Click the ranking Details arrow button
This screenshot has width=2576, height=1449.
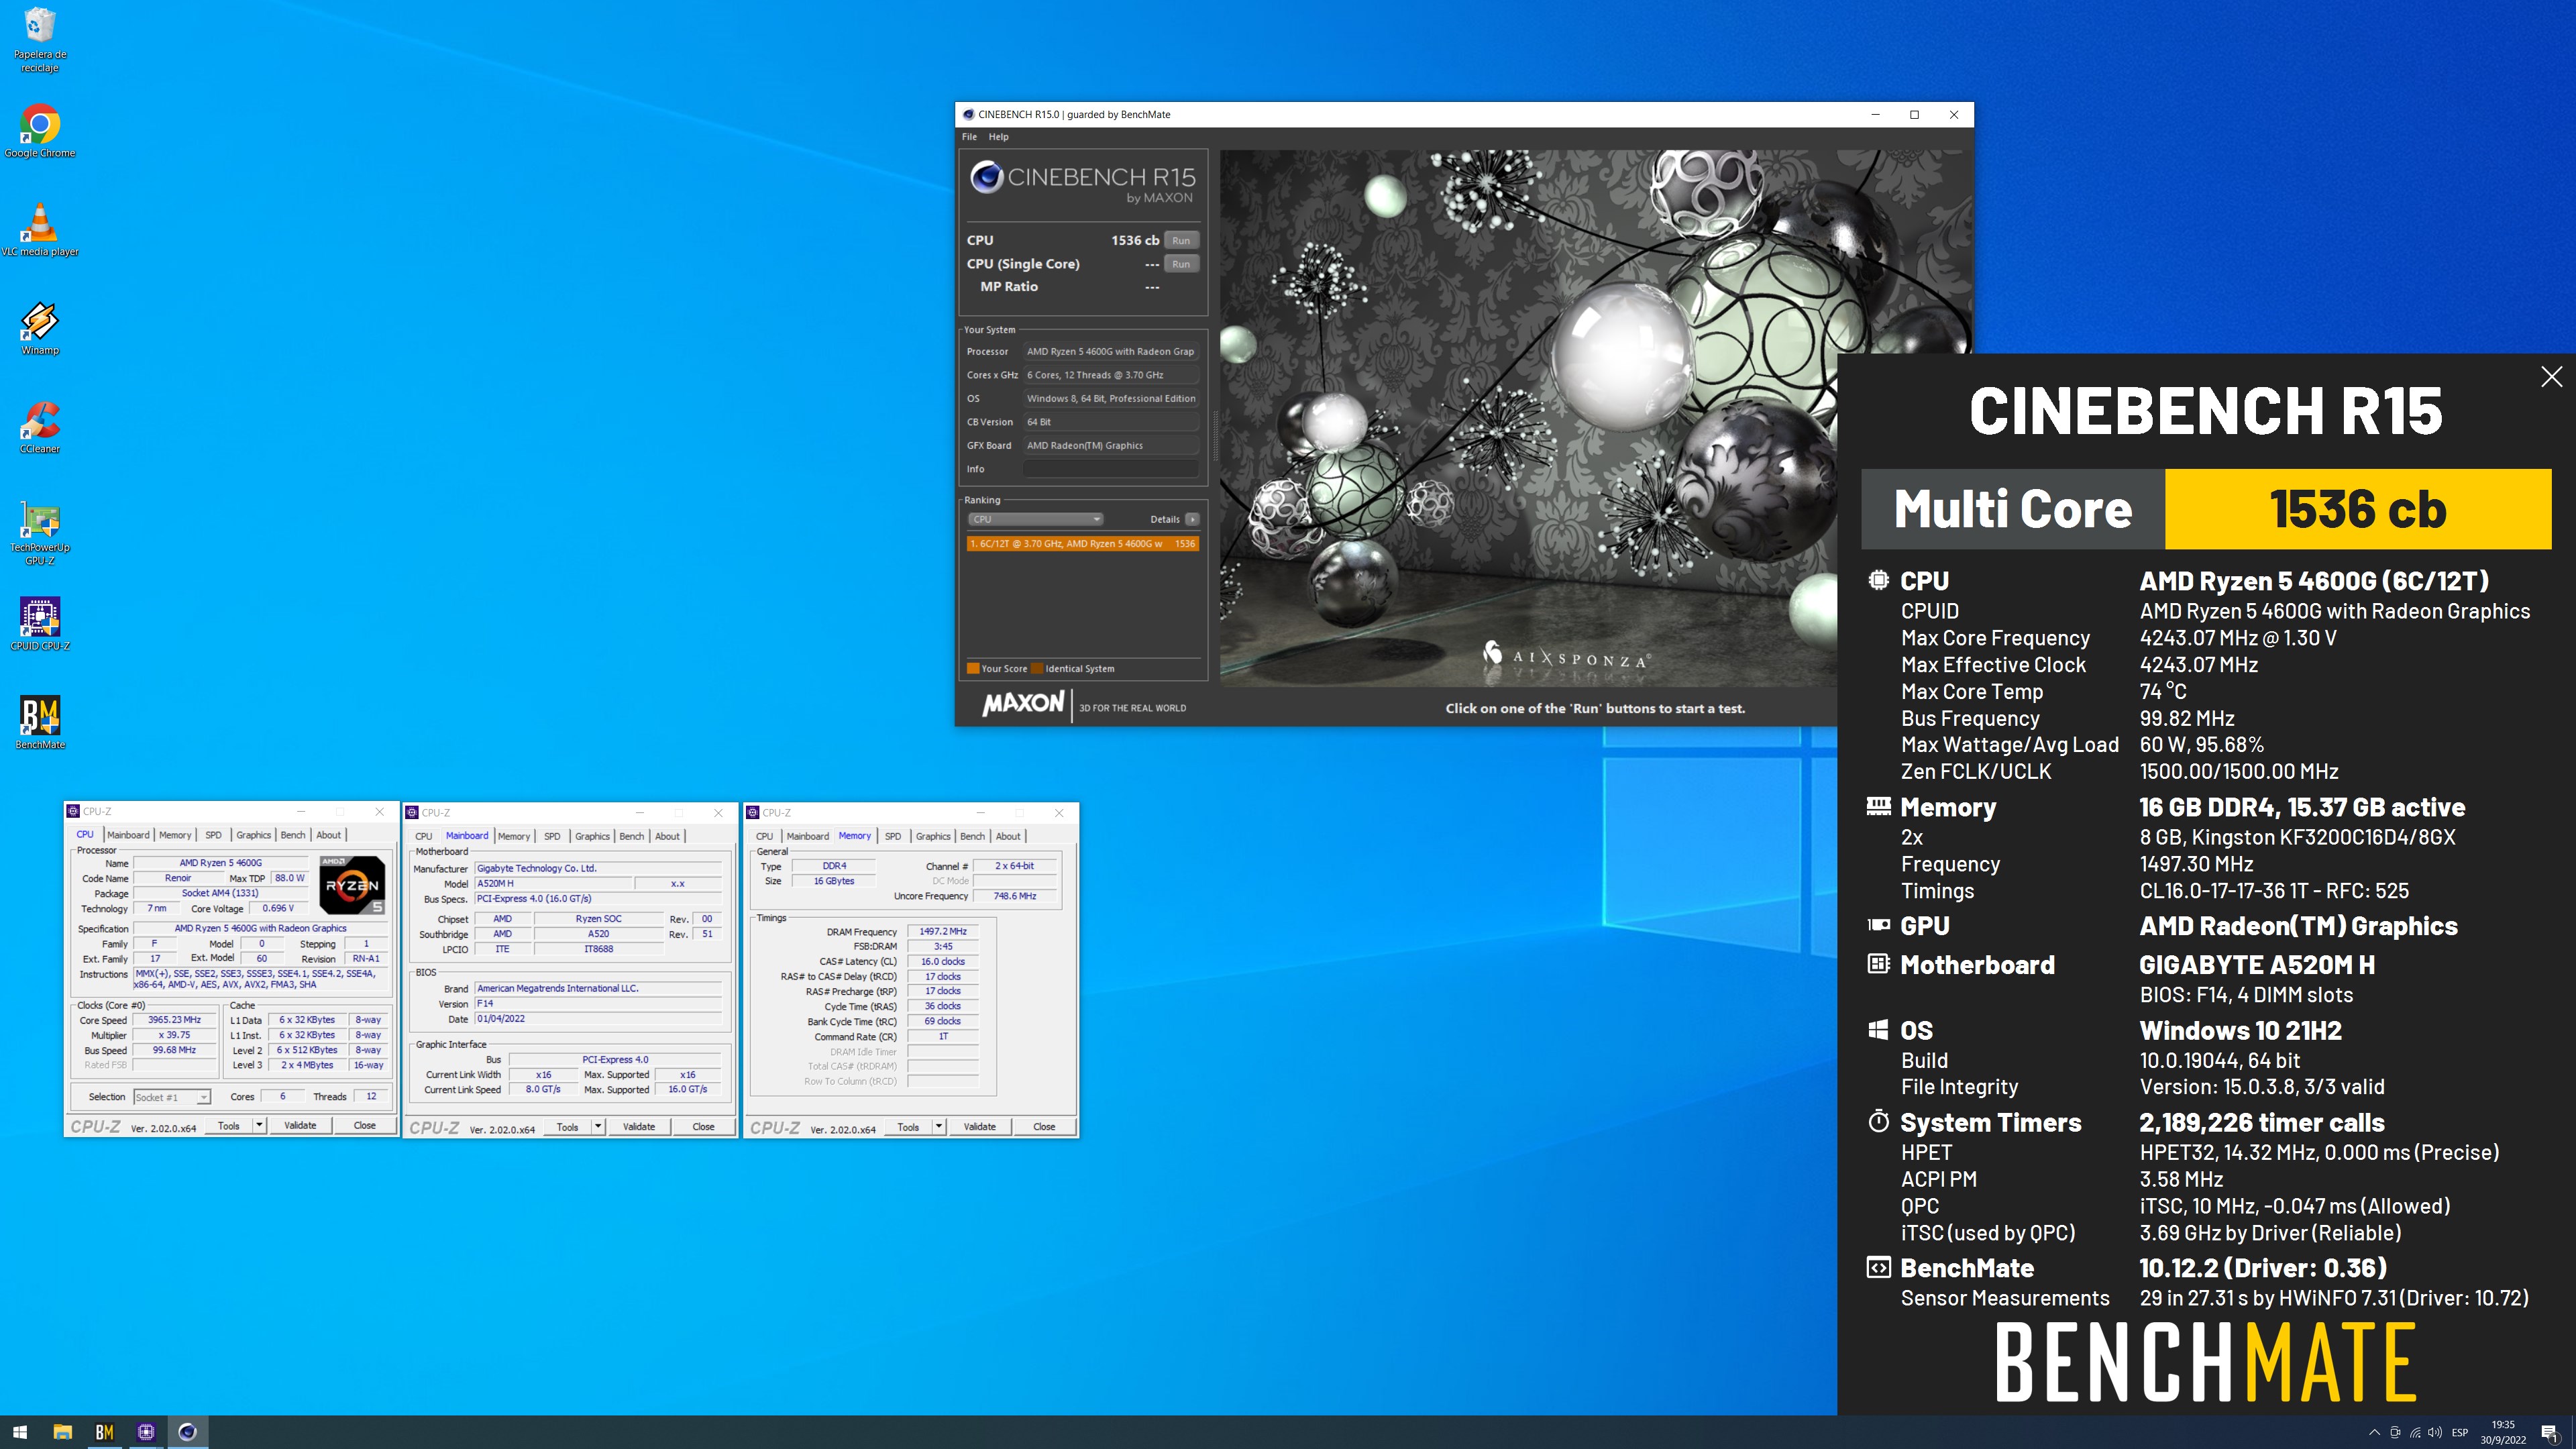tap(1192, 519)
